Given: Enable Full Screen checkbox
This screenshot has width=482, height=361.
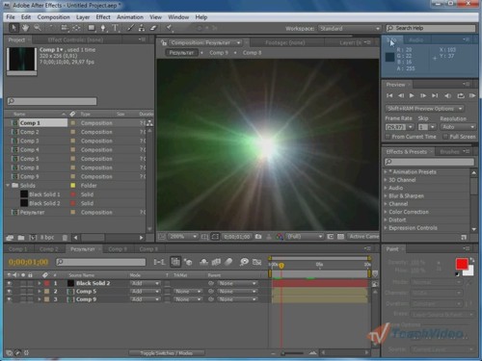Looking at the screenshot, I should (x=445, y=137).
